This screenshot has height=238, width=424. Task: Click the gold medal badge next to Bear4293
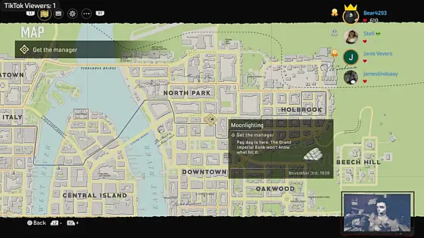tap(335, 13)
